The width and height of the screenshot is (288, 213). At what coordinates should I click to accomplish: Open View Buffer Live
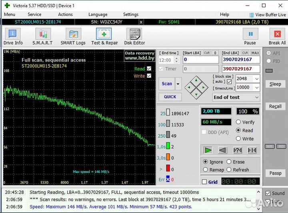pyautogui.click(x=267, y=14)
